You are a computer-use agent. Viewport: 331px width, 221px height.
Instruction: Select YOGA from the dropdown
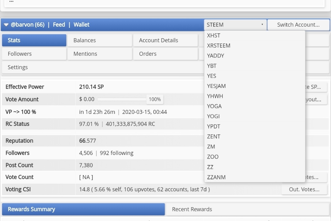click(255, 106)
